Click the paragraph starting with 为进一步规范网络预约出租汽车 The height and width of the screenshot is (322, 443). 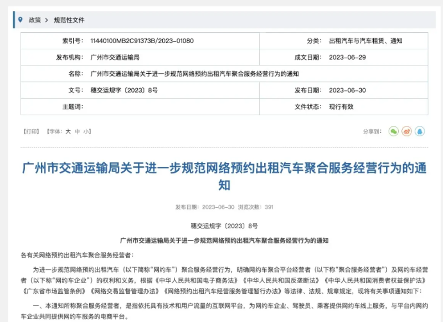[224, 280]
